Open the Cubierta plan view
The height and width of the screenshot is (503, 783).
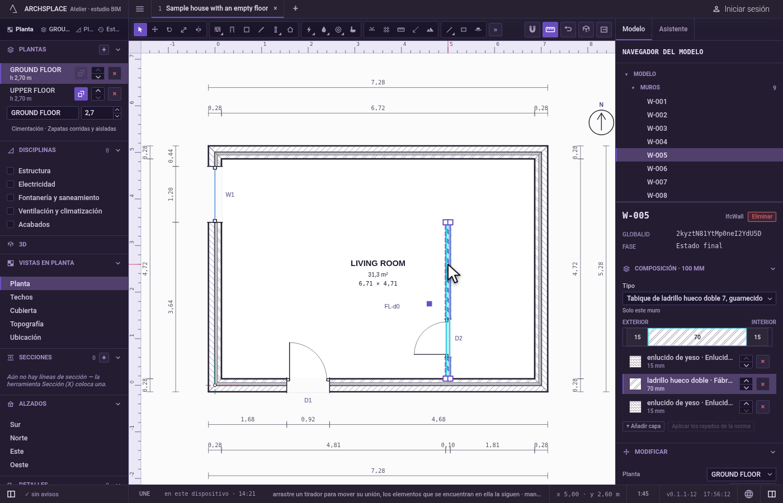[x=64, y=311]
